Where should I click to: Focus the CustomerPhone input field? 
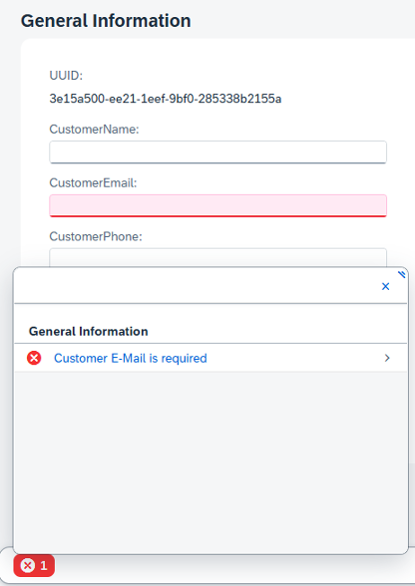coord(217,258)
